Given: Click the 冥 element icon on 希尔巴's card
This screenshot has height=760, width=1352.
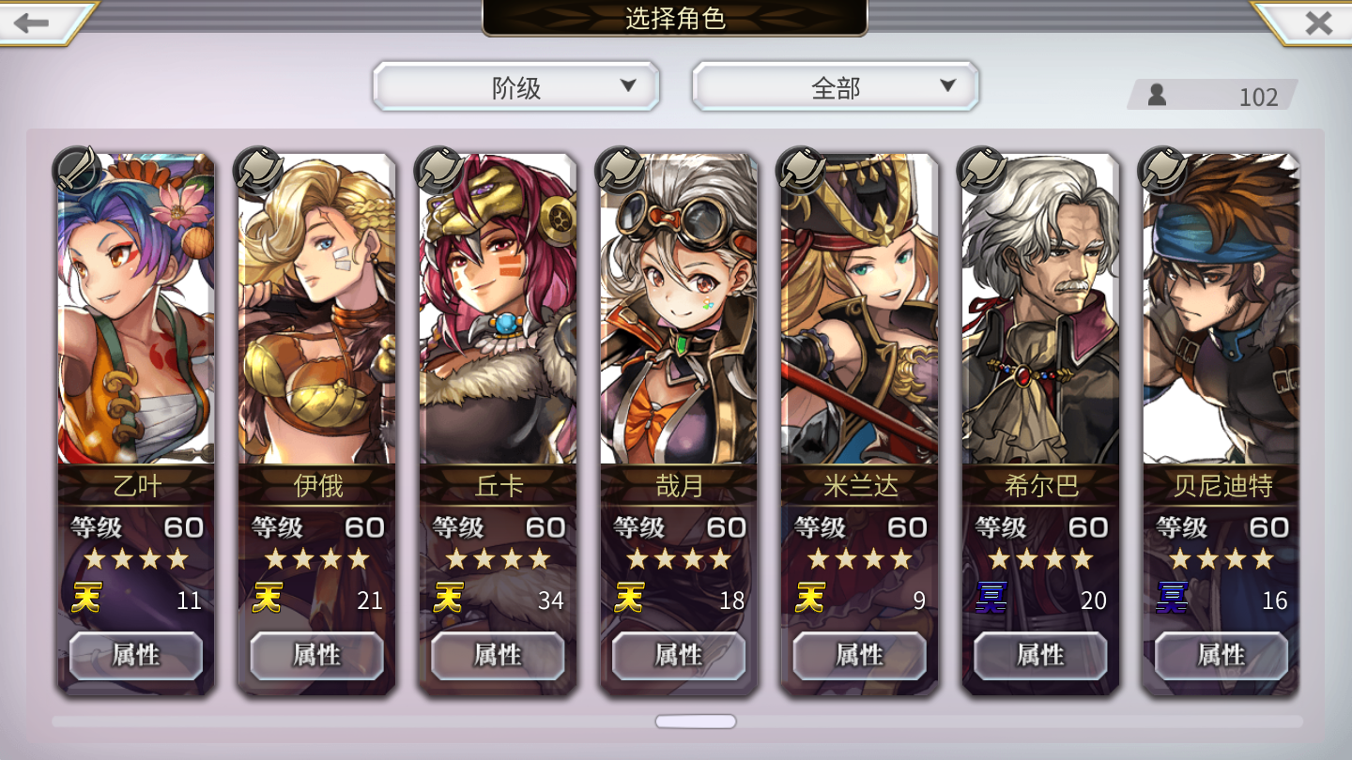Looking at the screenshot, I should pyautogui.click(x=991, y=598).
